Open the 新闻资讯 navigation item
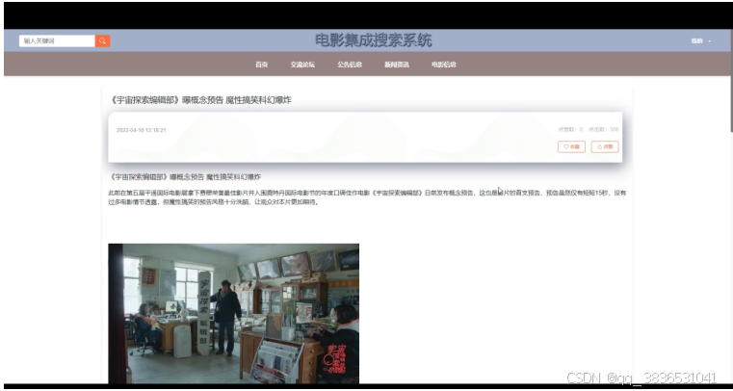This screenshot has width=733, height=391. pyautogui.click(x=397, y=65)
